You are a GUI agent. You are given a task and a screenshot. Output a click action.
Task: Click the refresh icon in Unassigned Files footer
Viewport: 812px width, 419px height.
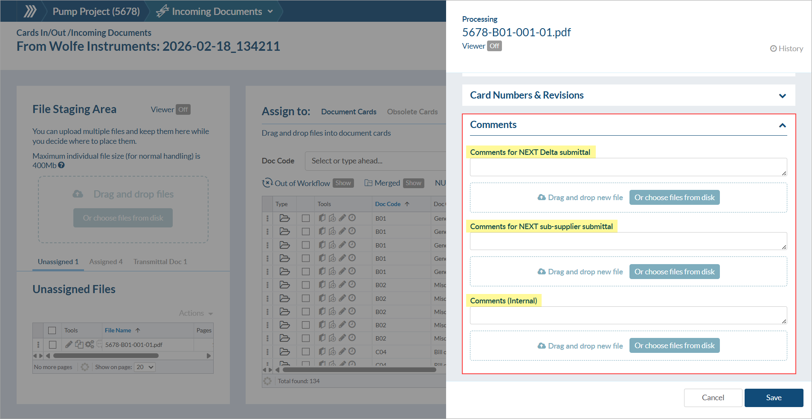pos(85,367)
